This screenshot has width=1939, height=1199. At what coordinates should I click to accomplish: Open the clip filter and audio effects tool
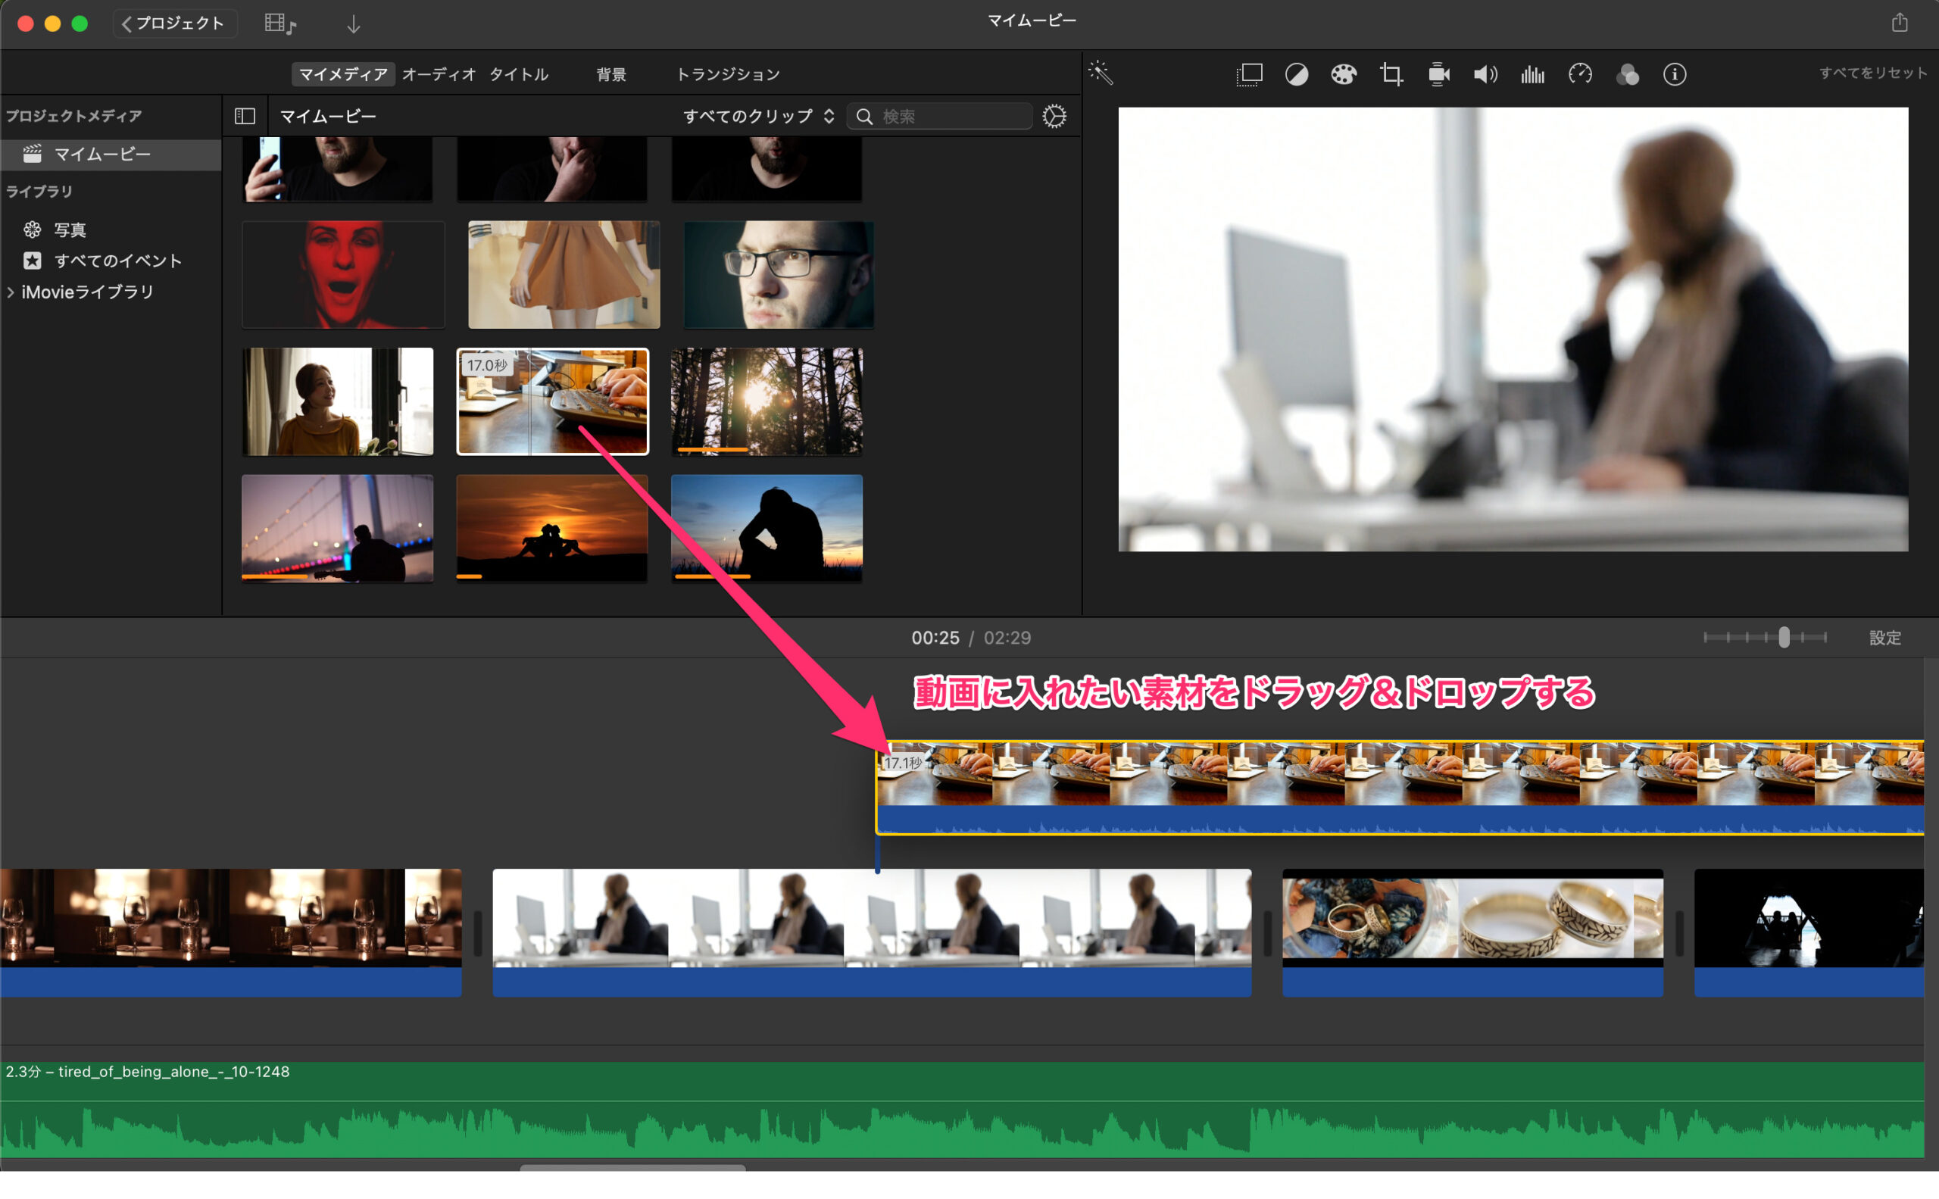[x=1628, y=74]
